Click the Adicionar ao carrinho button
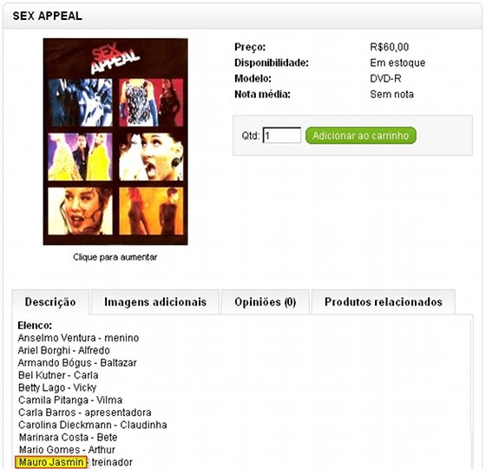 point(360,135)
